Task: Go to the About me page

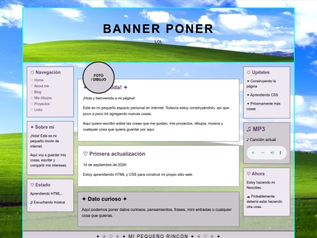Action: 39,86
